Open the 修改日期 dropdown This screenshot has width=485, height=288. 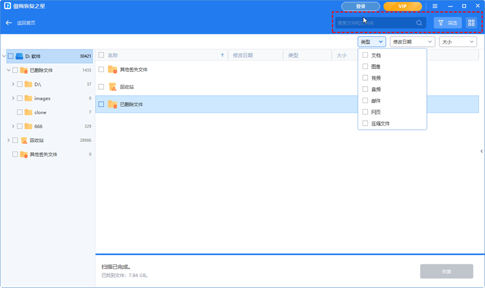pos(412,42)
